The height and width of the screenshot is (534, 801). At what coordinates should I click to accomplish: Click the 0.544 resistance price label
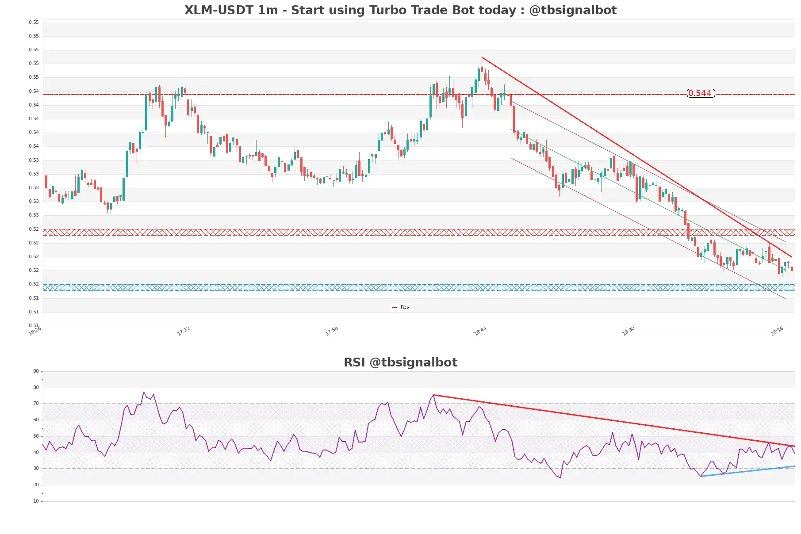pos(701,93)
